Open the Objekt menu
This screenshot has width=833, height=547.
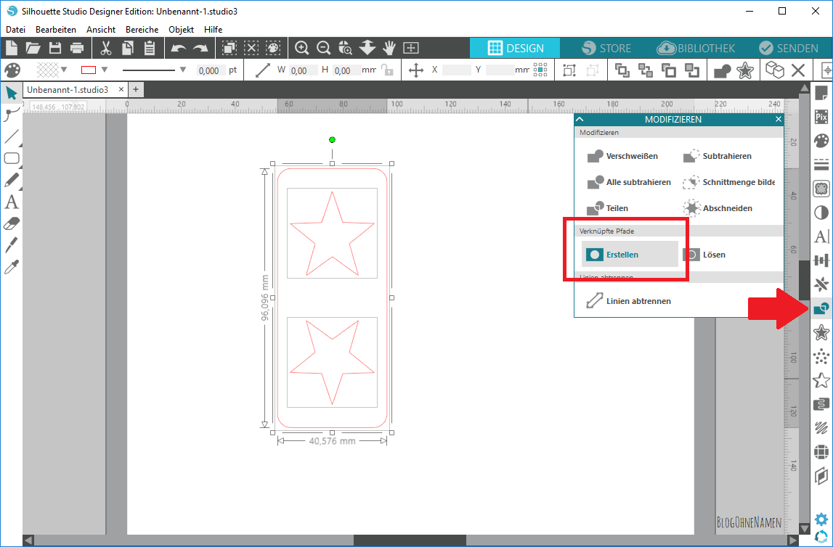coord(181,30)
